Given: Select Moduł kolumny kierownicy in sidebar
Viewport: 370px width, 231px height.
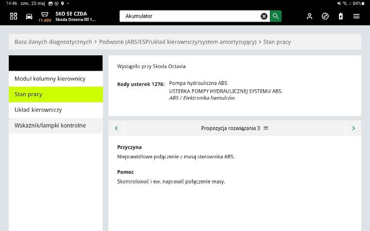Looking at the screenshot, I should pos(55,79).
